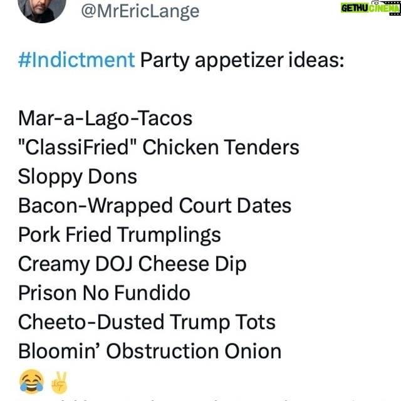Click the Prison No Fundido line
This screenshot has height=401, width=401.
click(x=104, y=293)
